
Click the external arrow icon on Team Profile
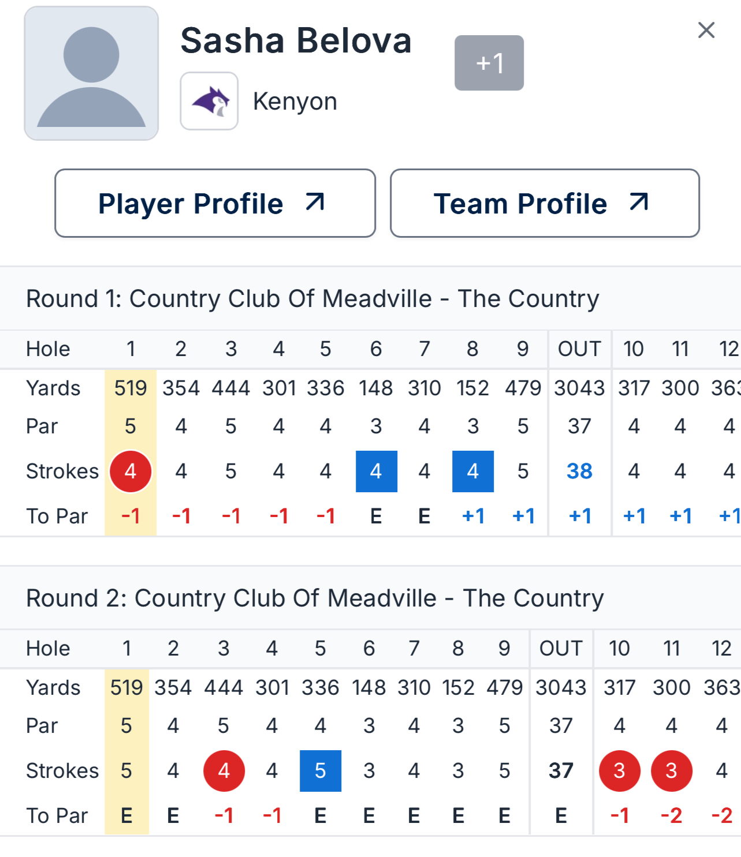(639, 202)
